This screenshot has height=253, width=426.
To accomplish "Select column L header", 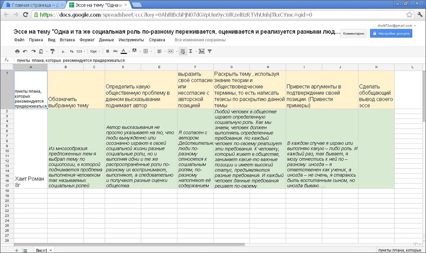I will (x=413, y=67).
